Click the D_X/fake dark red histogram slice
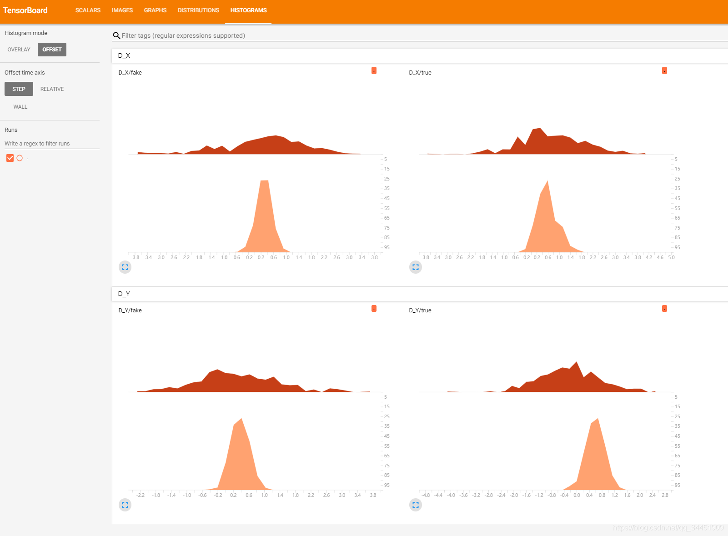 click(x=268, y=146)
